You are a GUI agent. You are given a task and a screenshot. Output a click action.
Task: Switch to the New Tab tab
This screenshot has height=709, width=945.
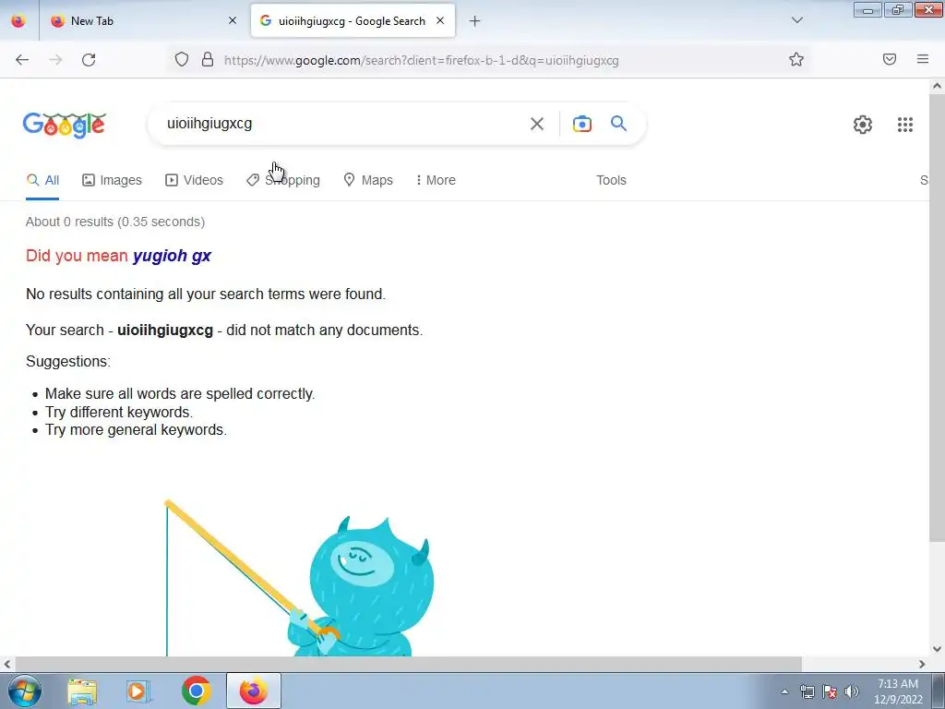tap(143, 20)
